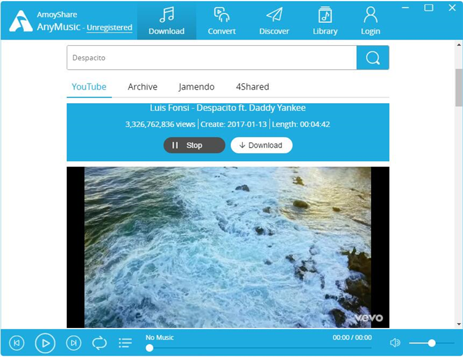The width and height of the screenshot is (463, 357).
Task: Close the AnyMusic window
Action: point(452,7)
